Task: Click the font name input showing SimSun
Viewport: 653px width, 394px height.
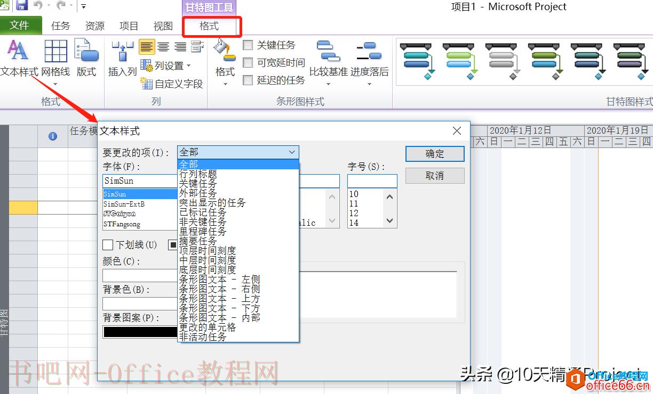Action: pos(140,181)
